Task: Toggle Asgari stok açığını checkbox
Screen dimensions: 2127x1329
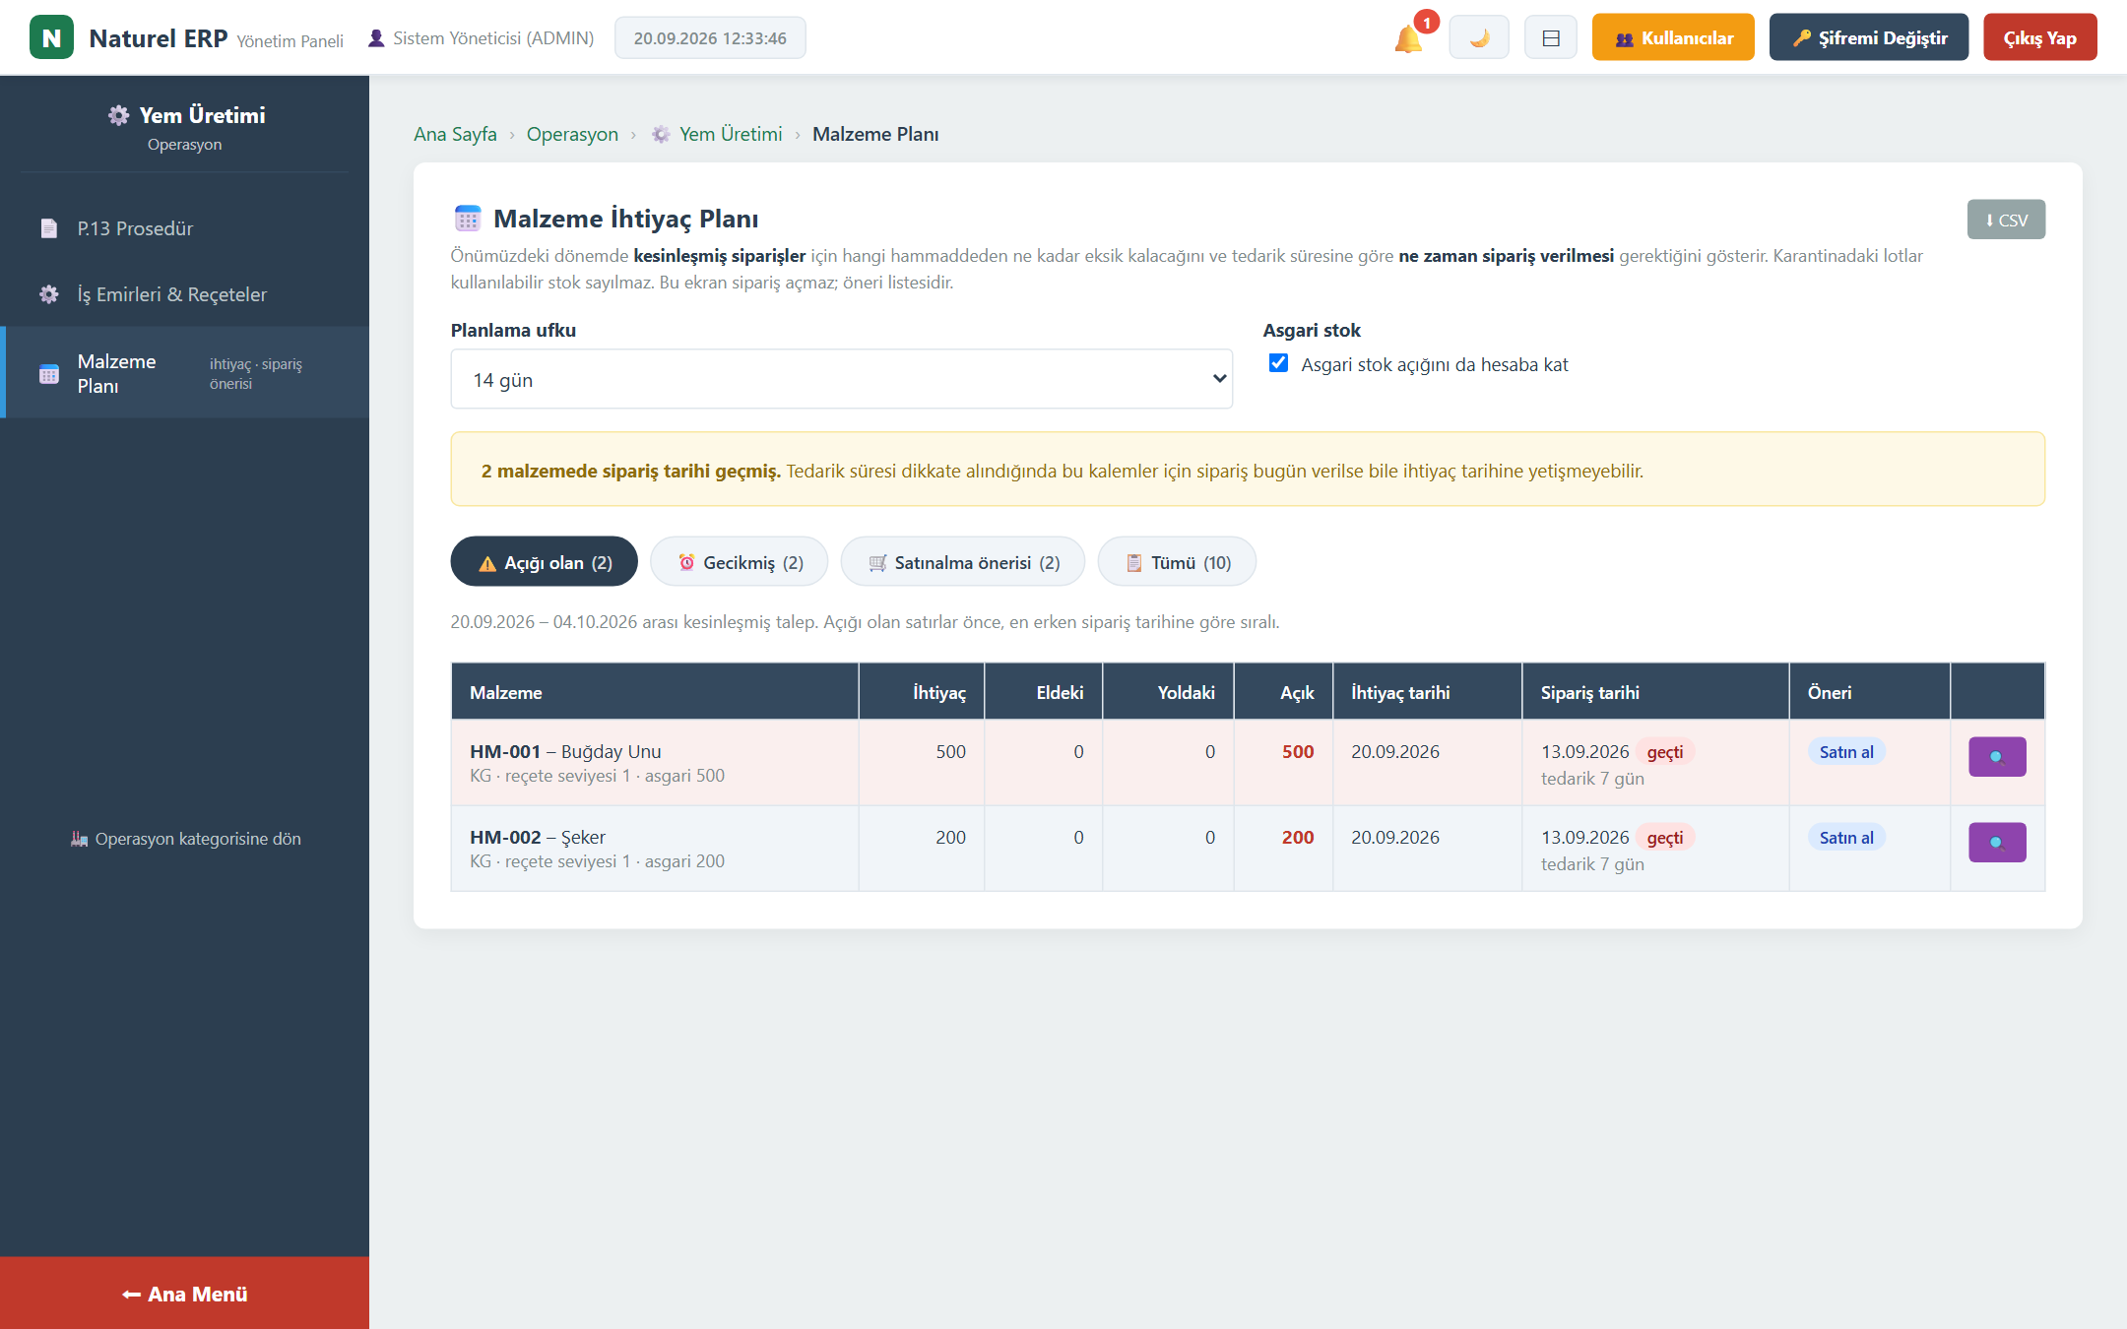Action: click(x=1278, y=363)
